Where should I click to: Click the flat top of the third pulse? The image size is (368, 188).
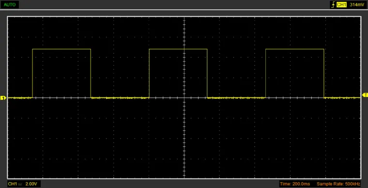point(295,49)
